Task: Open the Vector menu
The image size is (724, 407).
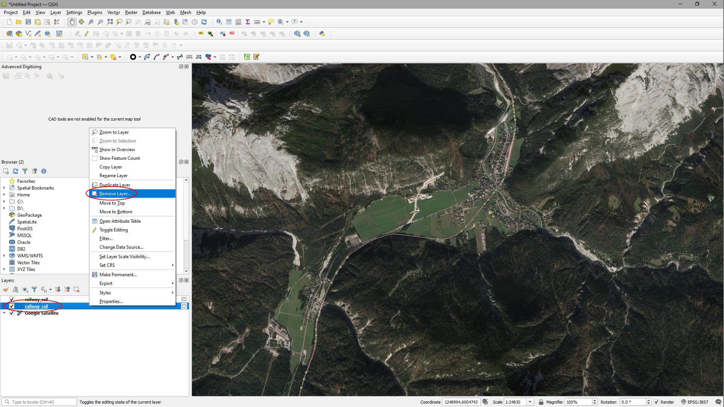Action: pyautogui.click(x=114, y=12)
